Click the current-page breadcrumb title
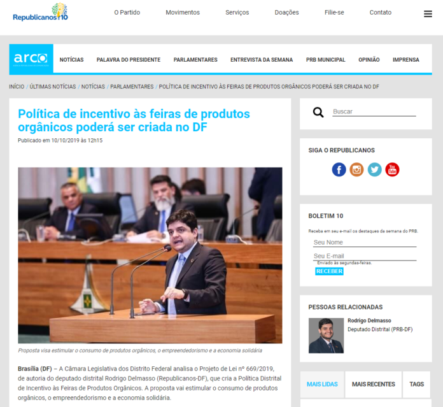The width and height of the screenshot is (443, 407). point(269,87)
